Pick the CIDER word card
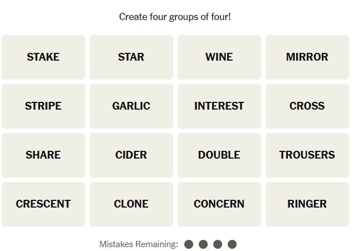Image resolution: width=353 pixels, height=251 pixels. (x=131, y=155)
